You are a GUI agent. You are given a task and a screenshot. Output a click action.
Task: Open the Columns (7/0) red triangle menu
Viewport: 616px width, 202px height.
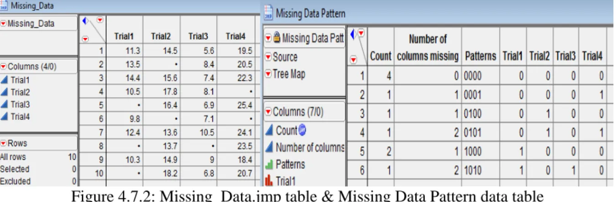point(269,112)
